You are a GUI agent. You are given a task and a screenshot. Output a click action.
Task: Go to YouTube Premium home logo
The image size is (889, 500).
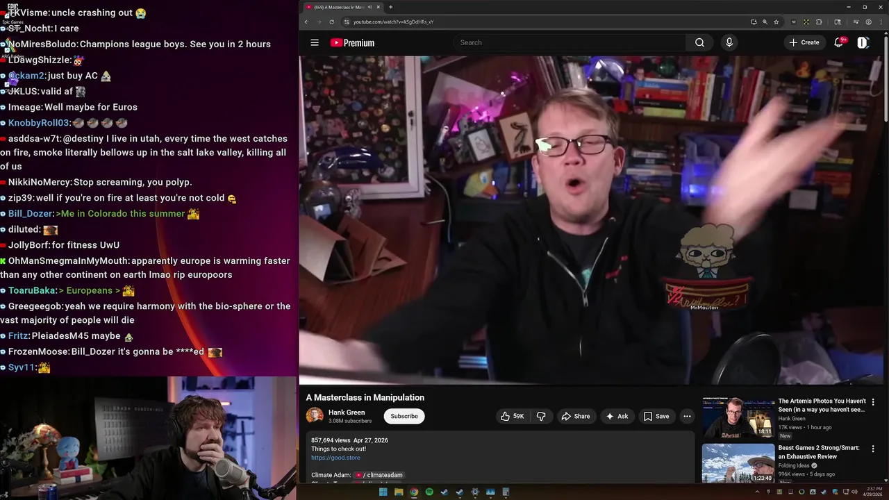[352, 42]
